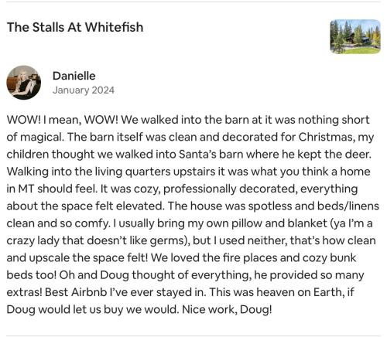
Task: Open The Stalls At Whitefish listing title
Action: point(75,27)
